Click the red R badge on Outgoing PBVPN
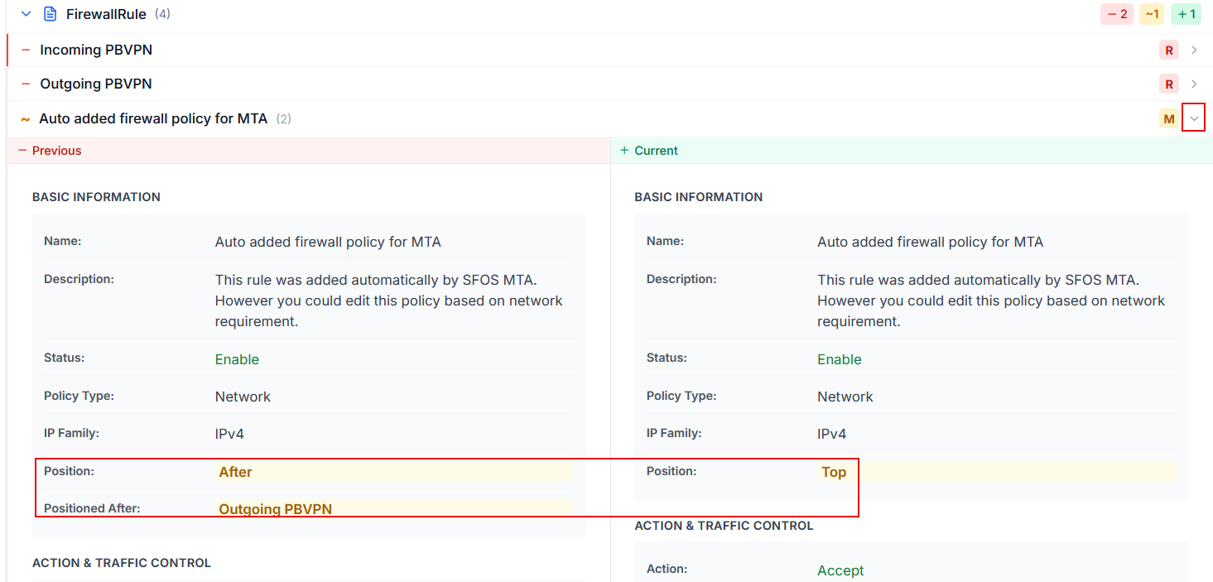This screenshot has width=1213, height=582. click(1168, 84)
